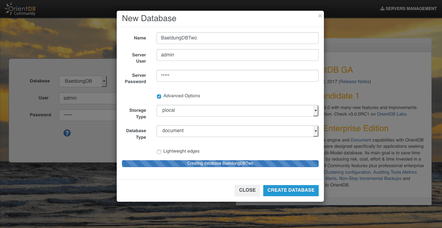Open Servers Management in the top bar

(x=408, y=9)
